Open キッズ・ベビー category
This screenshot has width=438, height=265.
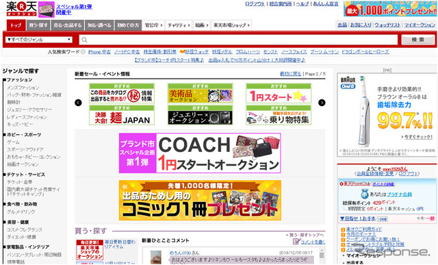click(x=20, y=124)
